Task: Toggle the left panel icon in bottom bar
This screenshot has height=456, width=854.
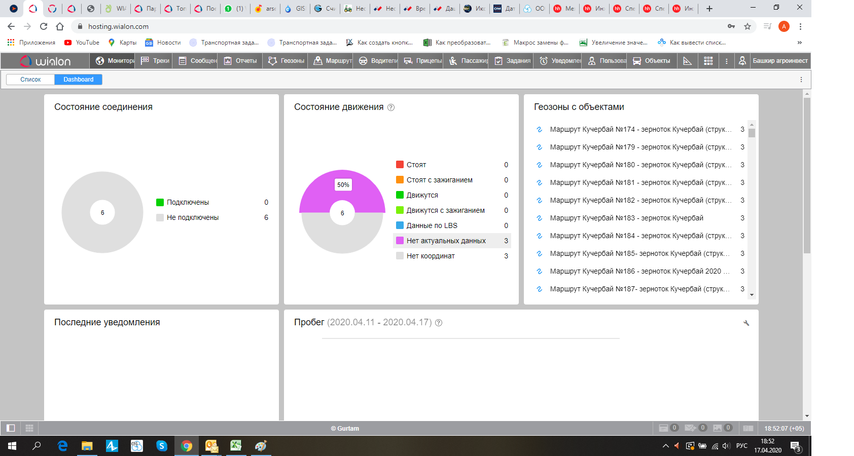Action: 11,428
